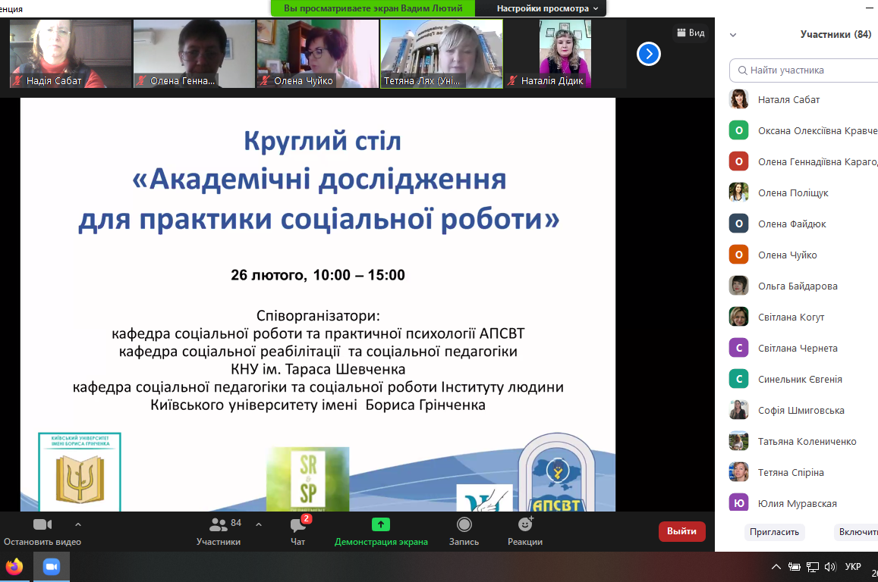Image resolution: width=878 pixels, height=582 pixels.
Task: Click the Пригласить invite button
Action: [x=774, y=532]
